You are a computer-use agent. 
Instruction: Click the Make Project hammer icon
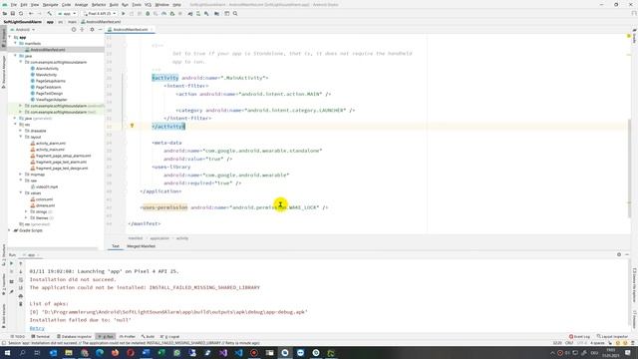coord(49,13)
